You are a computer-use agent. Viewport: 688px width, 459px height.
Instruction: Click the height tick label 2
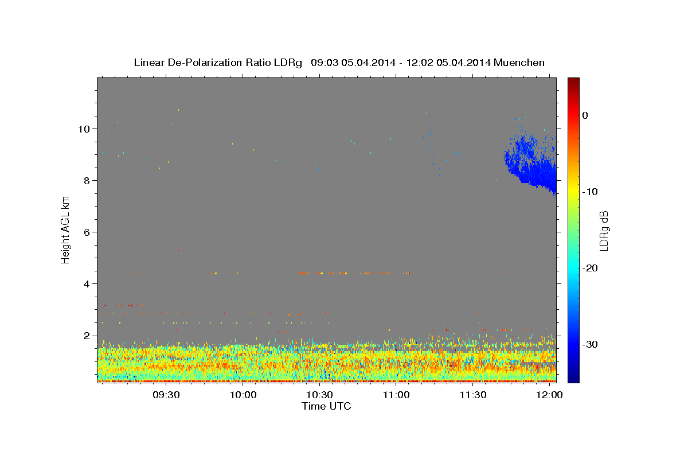[x=87, y=335]
